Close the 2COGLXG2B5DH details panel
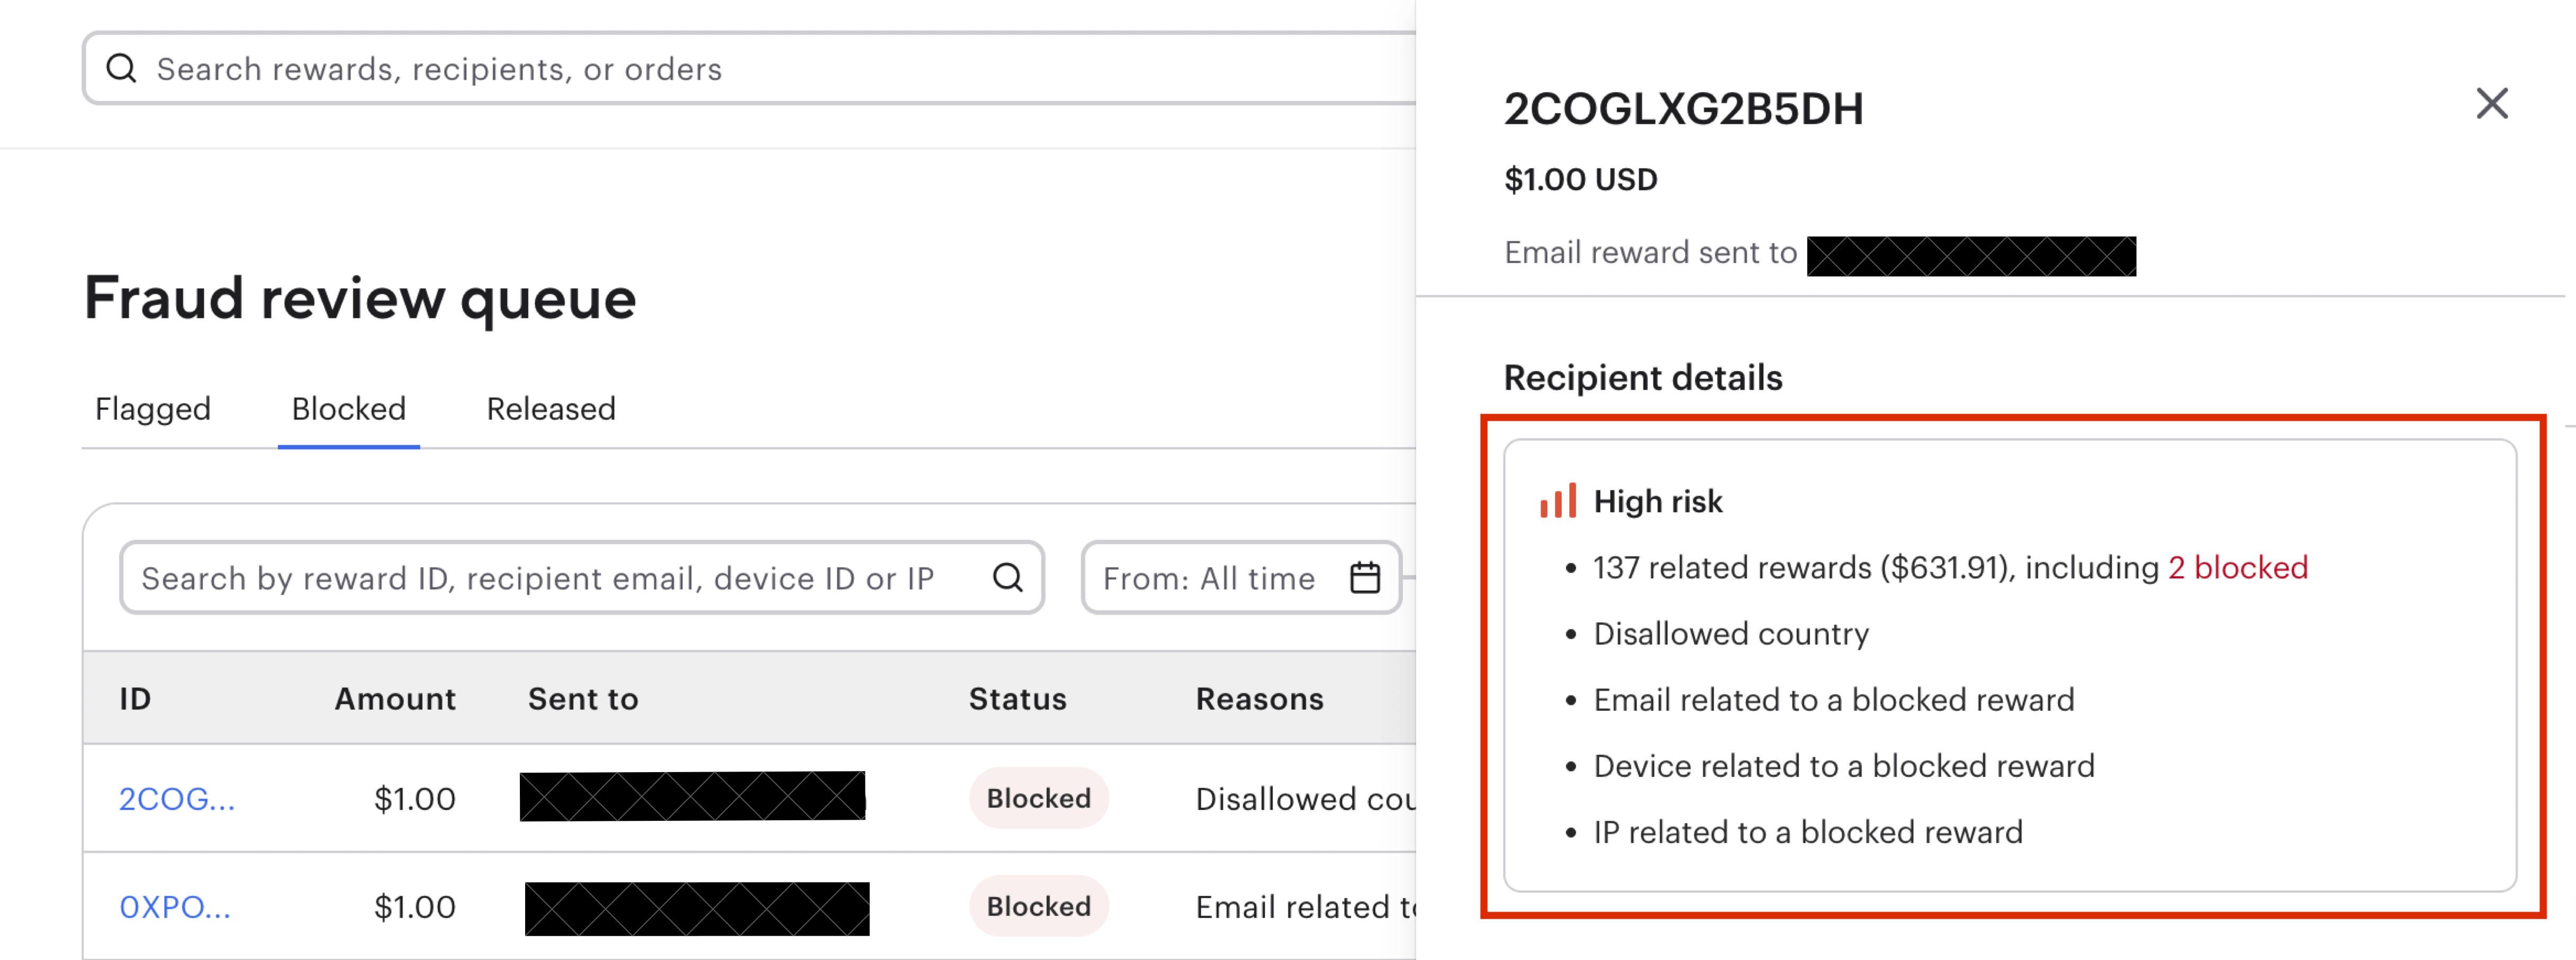 [2491, 103]
